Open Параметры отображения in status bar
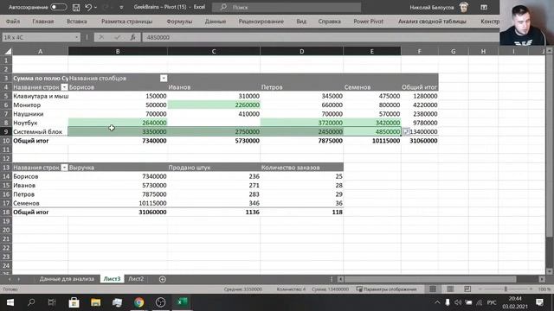554x311 pixels. pyautogui.click(x=387, y=289)
